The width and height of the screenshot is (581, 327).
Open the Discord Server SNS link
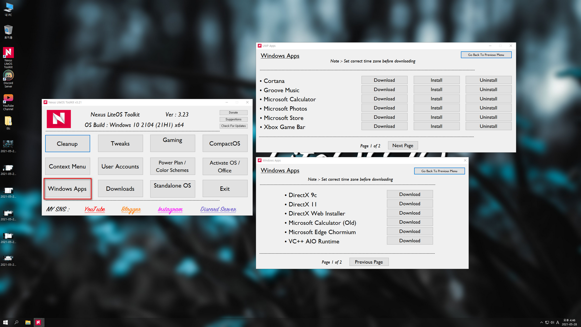pyautogui.click(x=218, y=209)
